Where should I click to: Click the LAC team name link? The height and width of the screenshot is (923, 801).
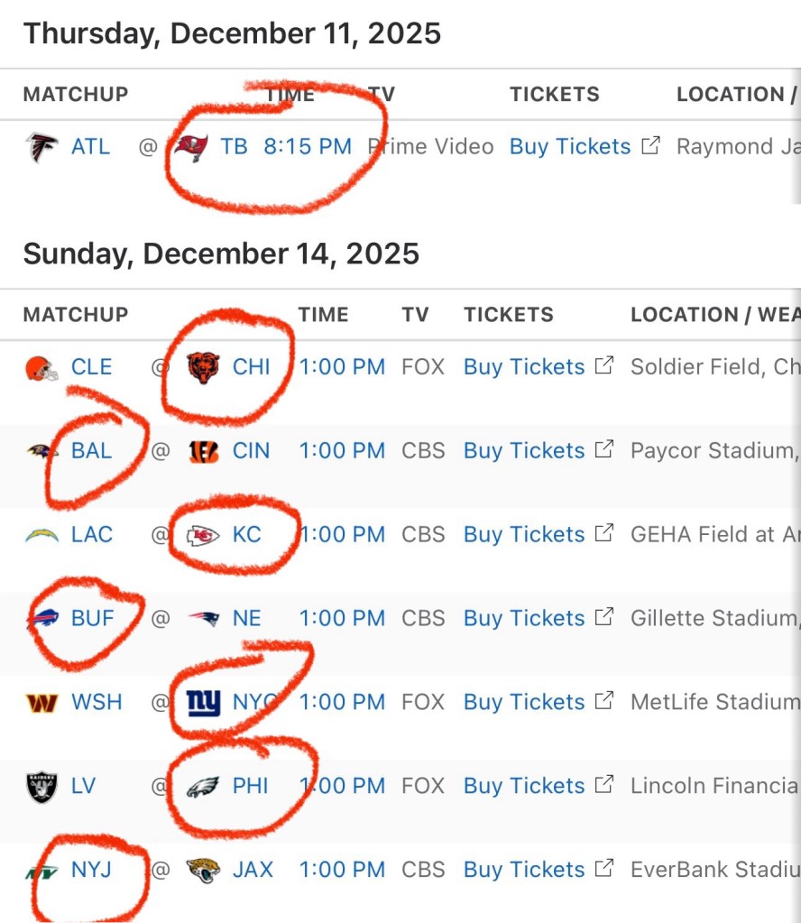click(x=92, y=534)
